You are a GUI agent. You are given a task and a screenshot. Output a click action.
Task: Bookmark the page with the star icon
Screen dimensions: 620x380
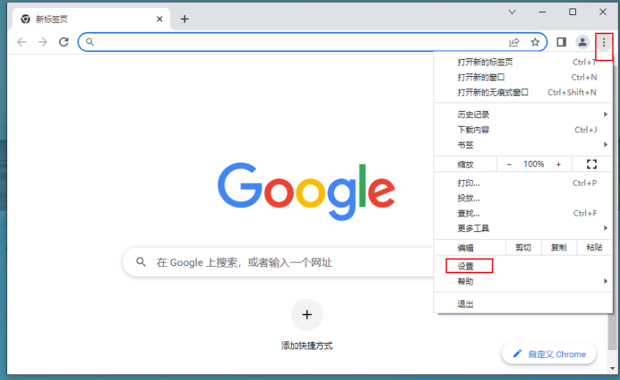535,42
